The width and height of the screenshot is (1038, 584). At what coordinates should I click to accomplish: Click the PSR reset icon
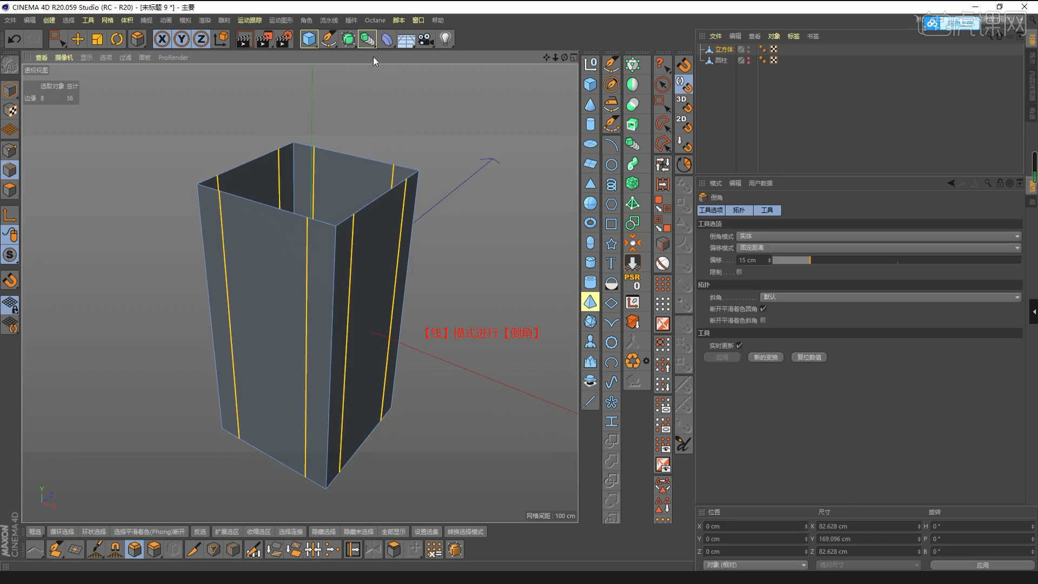[x=632, y=282]
